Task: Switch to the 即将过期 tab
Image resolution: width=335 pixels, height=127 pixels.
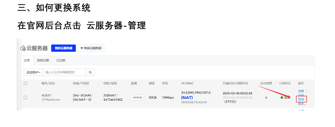Action: [x=43, y=60]
